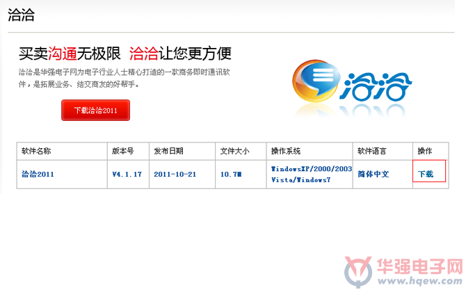This screenshot has width=466, height=292.
Task: Click the 文件大小 column header
Action: 235,151
